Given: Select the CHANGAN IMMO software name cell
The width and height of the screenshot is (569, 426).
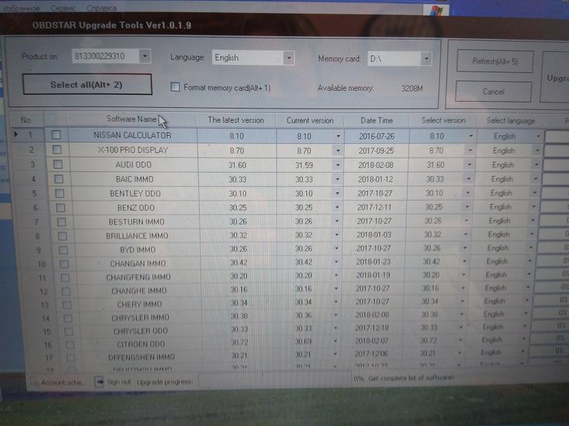Looking at the screenshot, I should point(138,264).
